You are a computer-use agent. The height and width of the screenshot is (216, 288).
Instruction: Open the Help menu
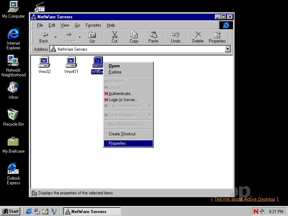click(111, 25)
